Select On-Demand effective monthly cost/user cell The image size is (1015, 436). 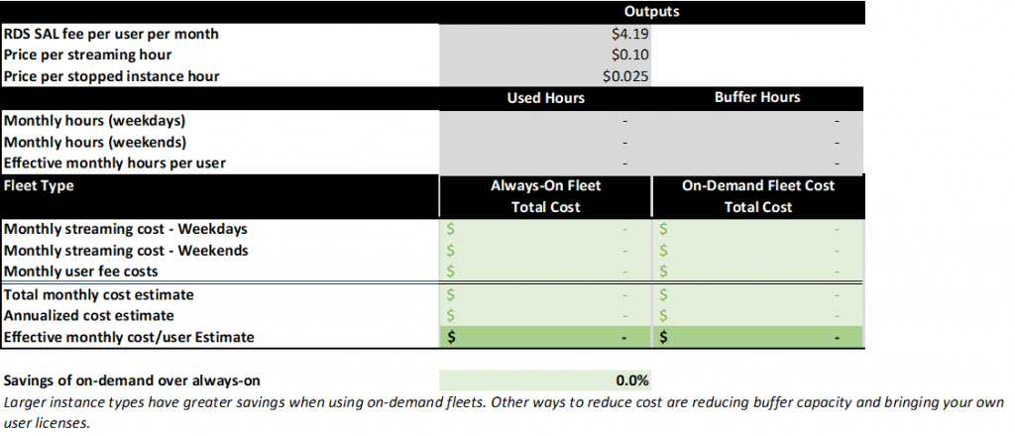pos(758,337)
